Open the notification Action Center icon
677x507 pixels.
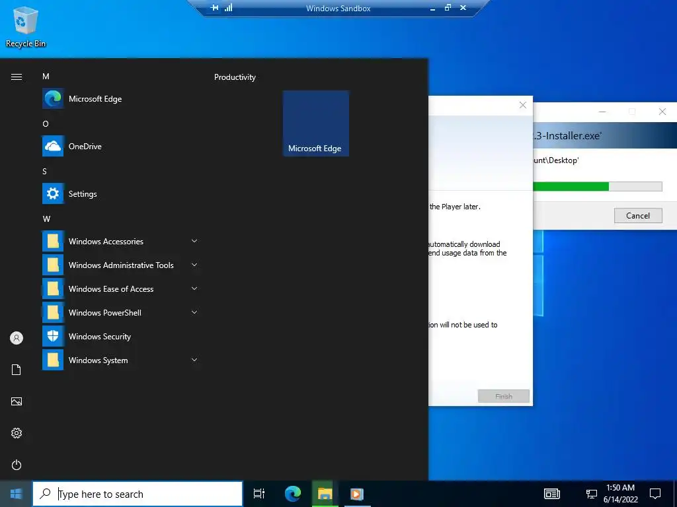click(x=655, y=494)
